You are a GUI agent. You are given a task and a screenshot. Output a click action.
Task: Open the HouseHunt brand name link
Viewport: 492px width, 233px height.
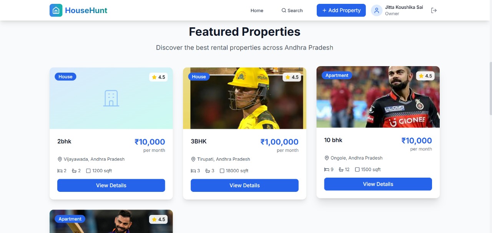click(x=86, y=10)
